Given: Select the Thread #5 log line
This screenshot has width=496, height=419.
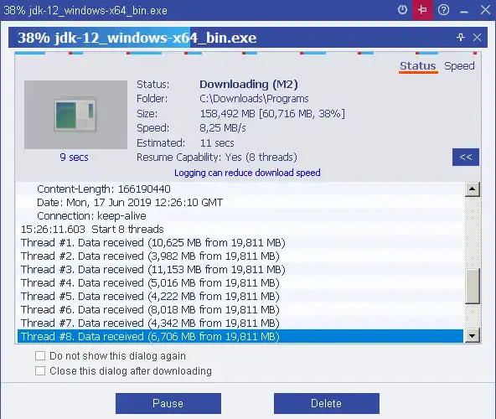Looking at the screenshot, I should coord(240,296).
